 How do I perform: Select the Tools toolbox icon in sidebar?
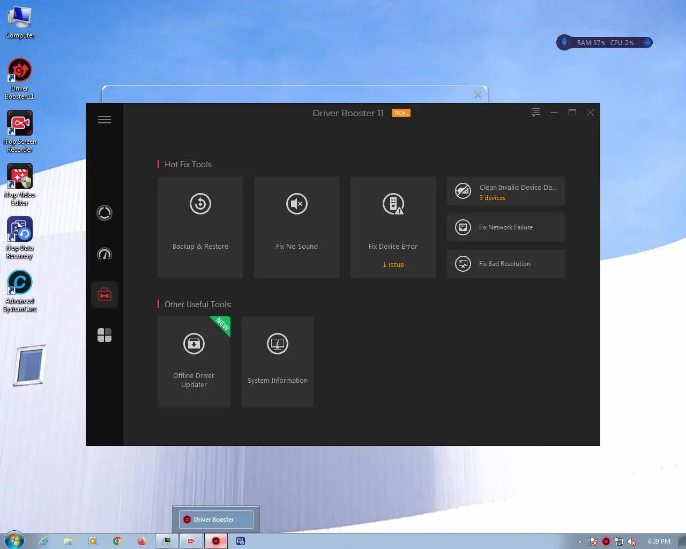click(105, 294)
